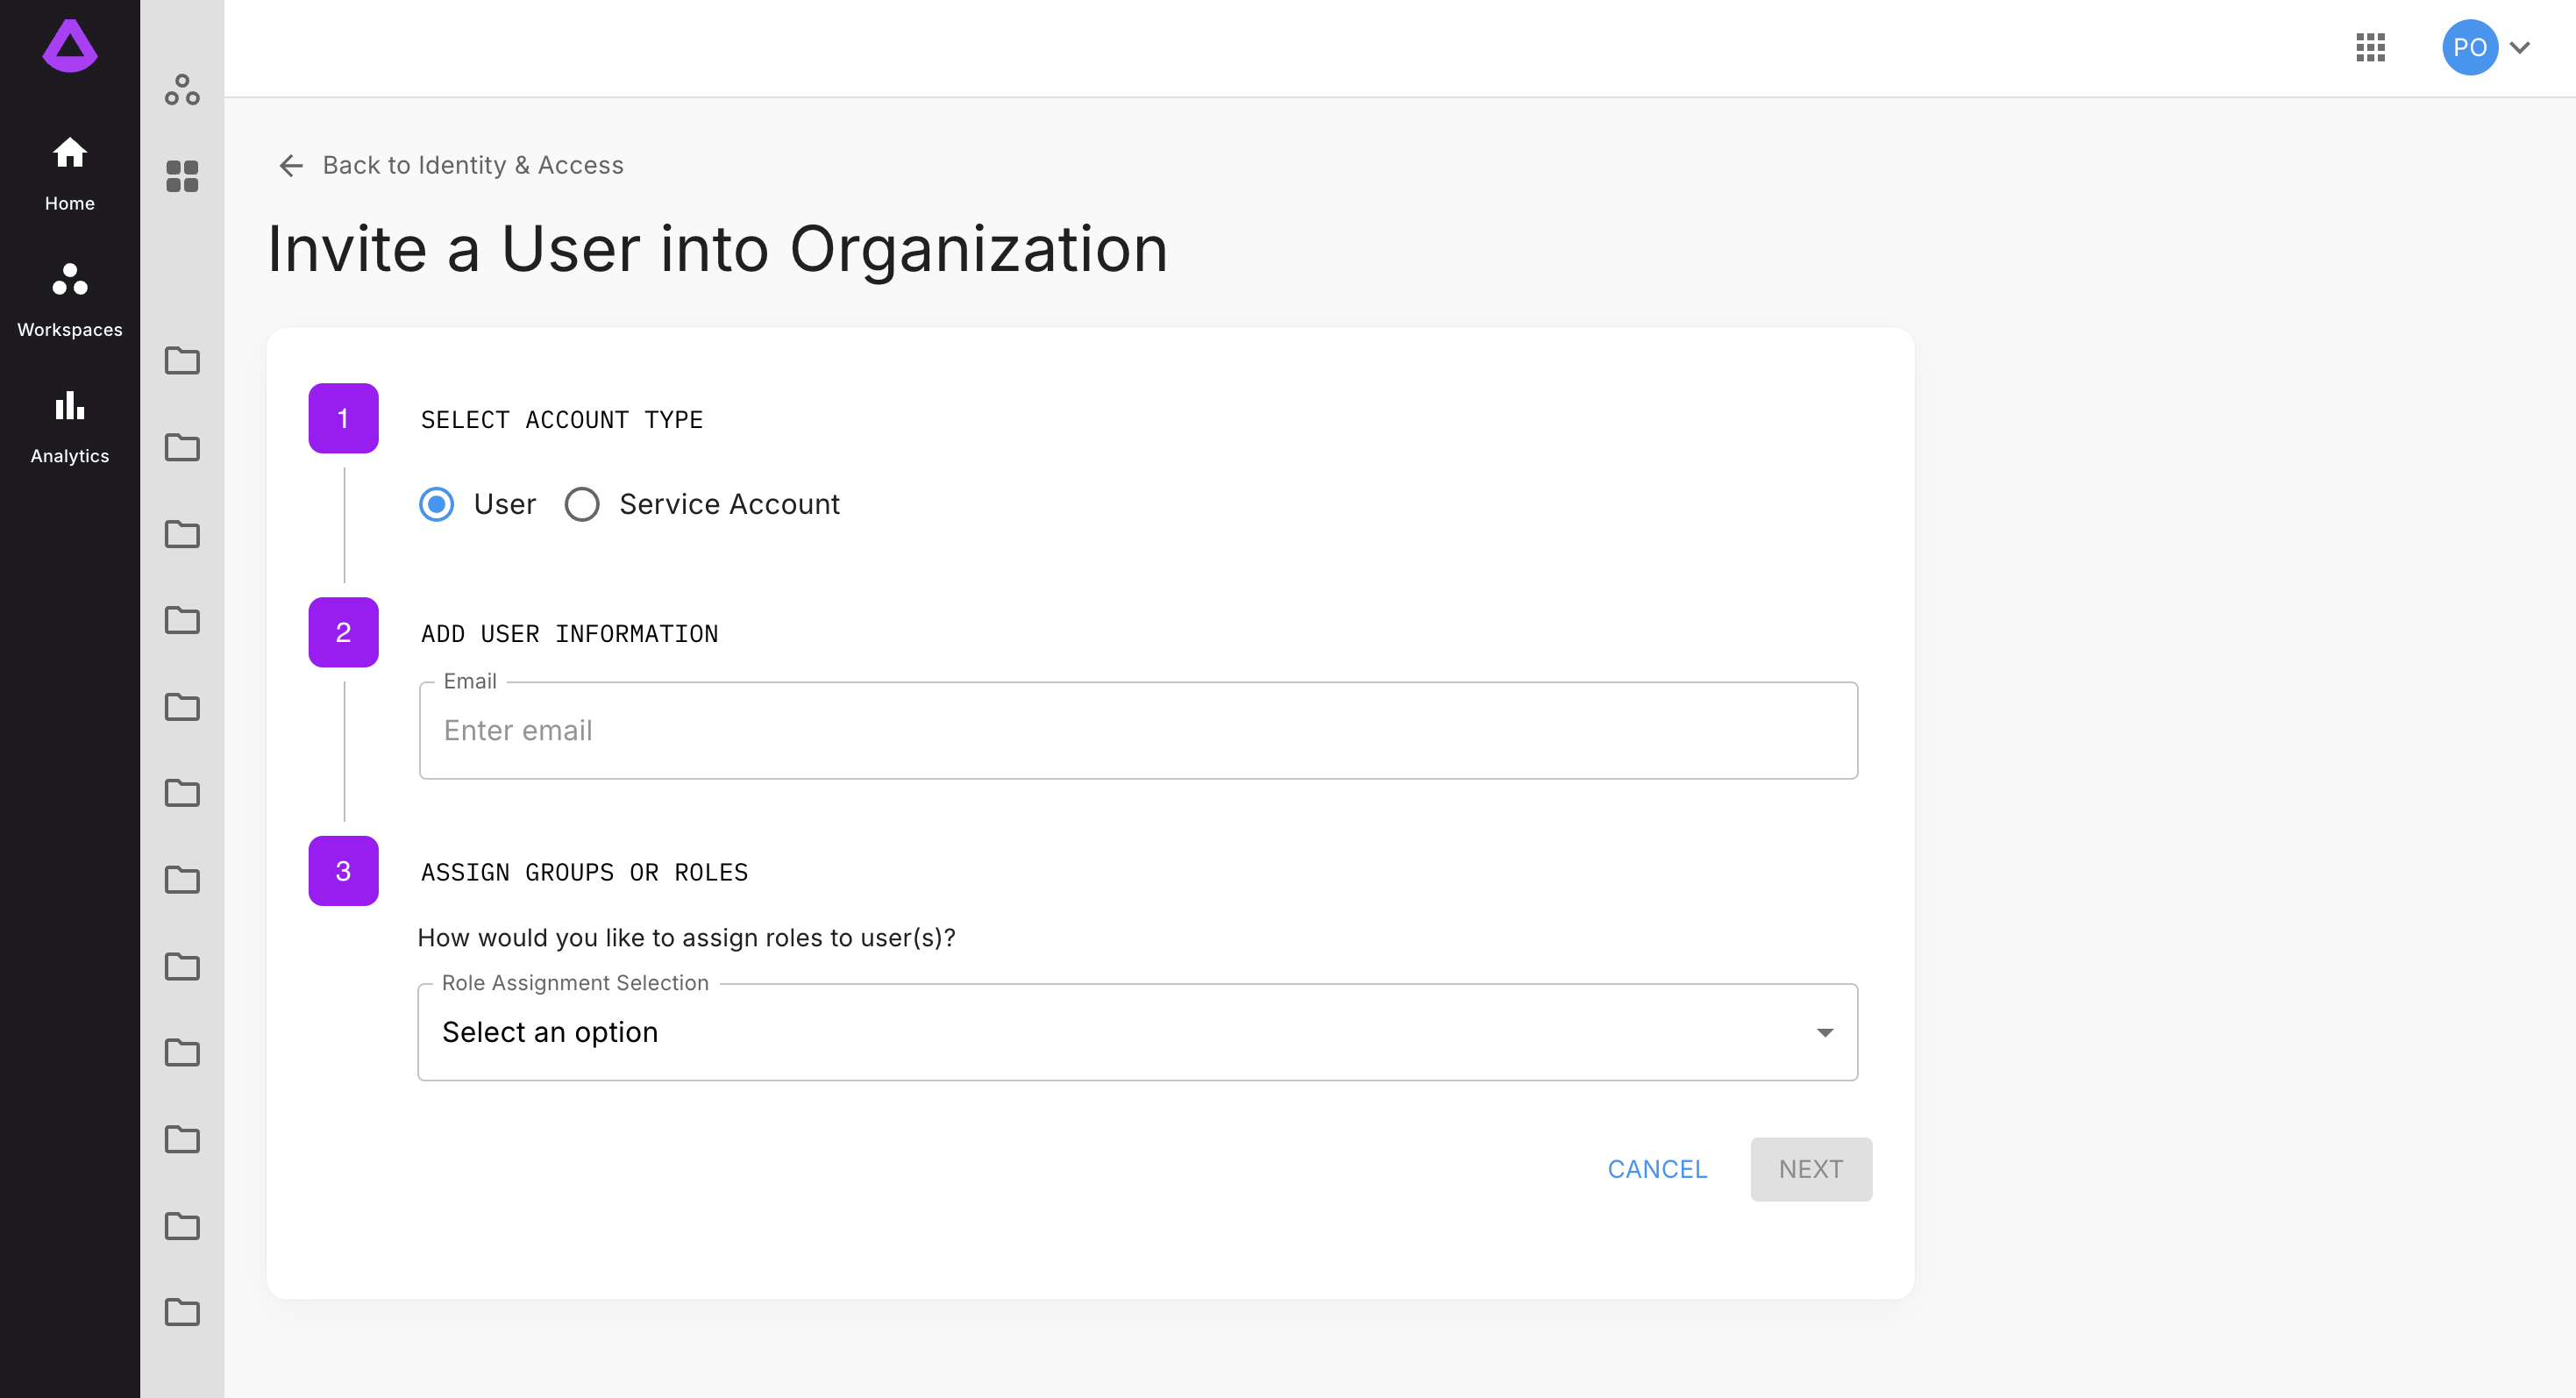
Task: Click step 1 purple badge
Action: tap(343, 418)
